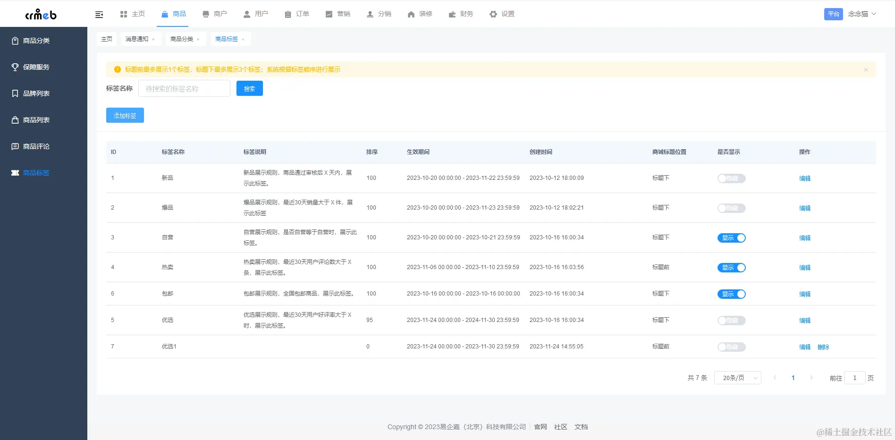Go to the previous page arrow

(x=775, y=378)
